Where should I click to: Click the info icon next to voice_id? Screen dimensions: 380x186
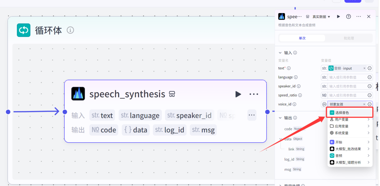295,104
